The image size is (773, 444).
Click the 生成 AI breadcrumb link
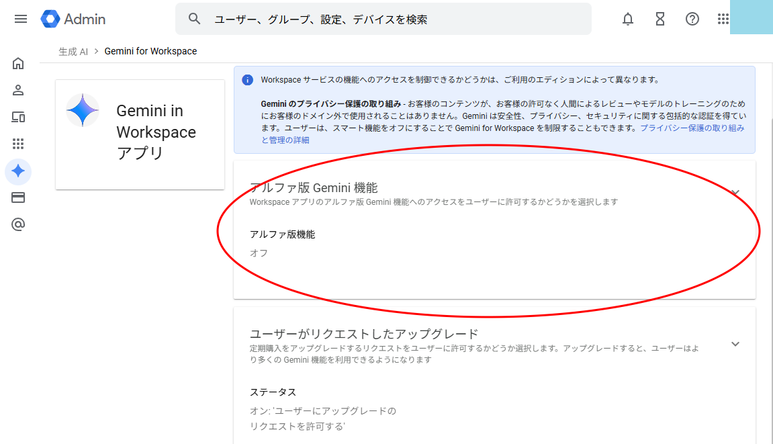click(73, 51)
